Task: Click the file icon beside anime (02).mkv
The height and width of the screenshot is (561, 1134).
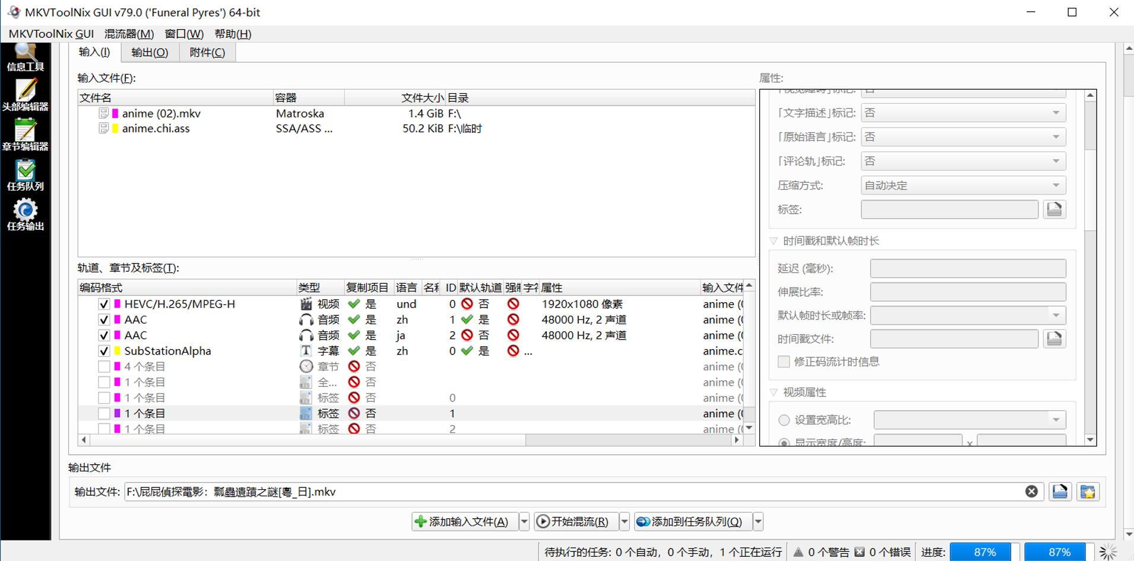Action: coord(103,113)
